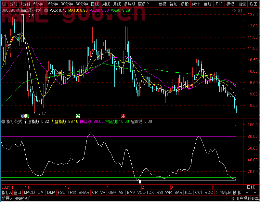Click the diamond icon on chart header

[x=234, y=11]
